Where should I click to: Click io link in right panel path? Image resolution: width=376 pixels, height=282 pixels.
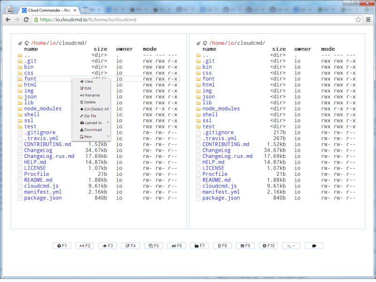pyautogui.click(x=231, y=43)
